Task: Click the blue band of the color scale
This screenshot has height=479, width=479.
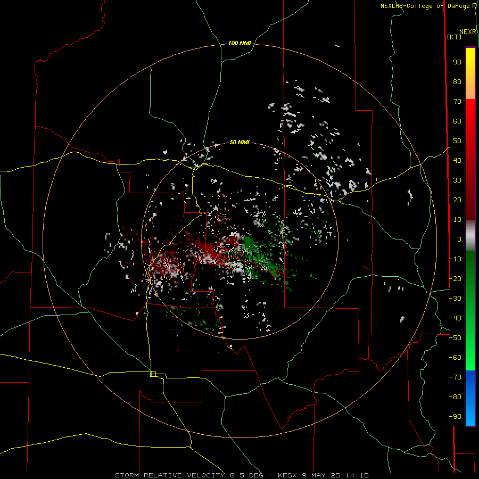Action: tap(470, 398)
